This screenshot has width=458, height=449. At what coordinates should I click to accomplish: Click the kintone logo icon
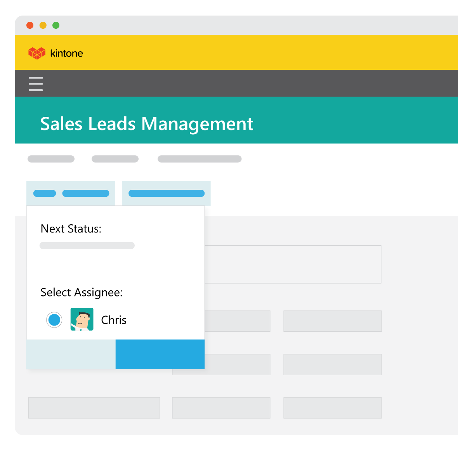click(37, 53)
